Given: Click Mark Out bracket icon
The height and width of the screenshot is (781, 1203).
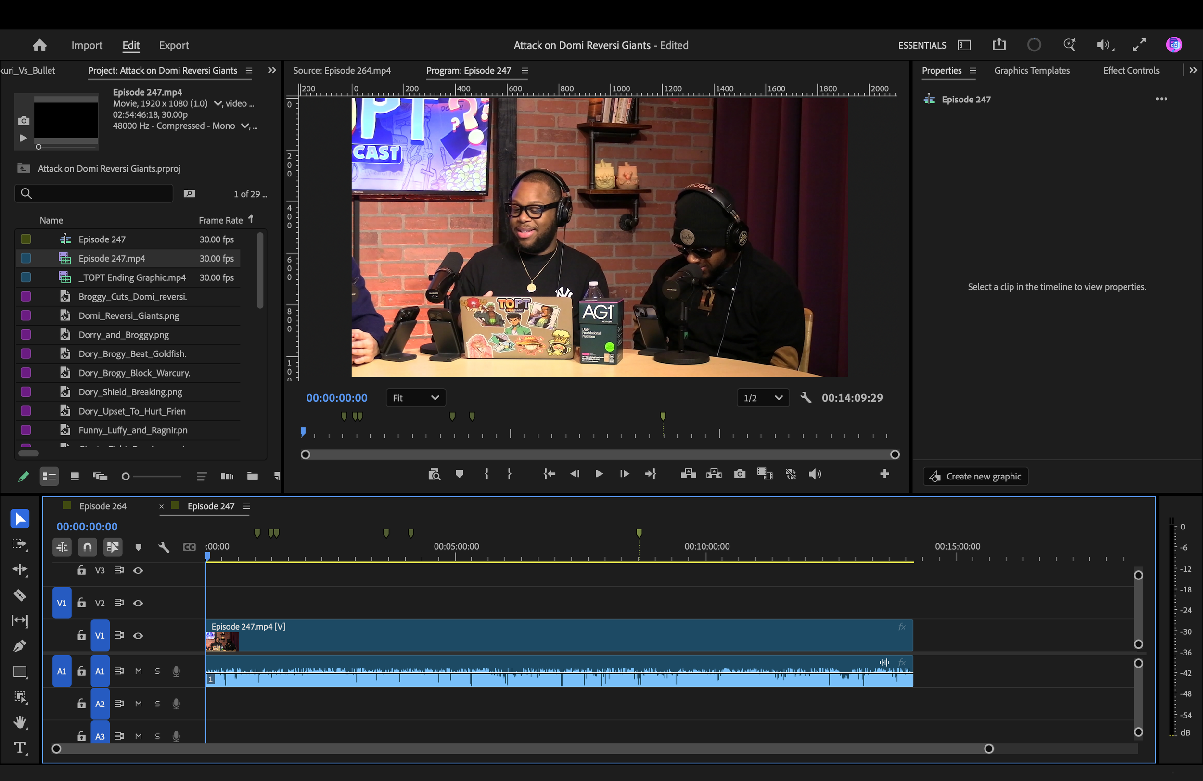Looking at the screenshot, I should (x=510, y=474).
